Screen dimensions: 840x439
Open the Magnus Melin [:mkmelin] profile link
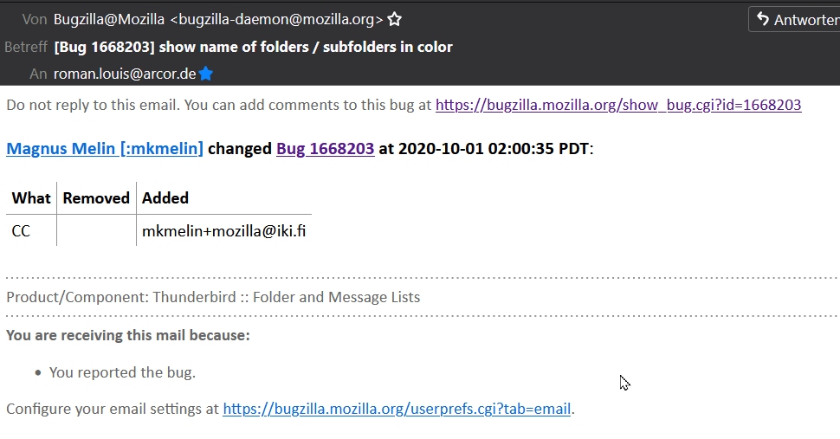pyautogui.click(x=105, y=149)
